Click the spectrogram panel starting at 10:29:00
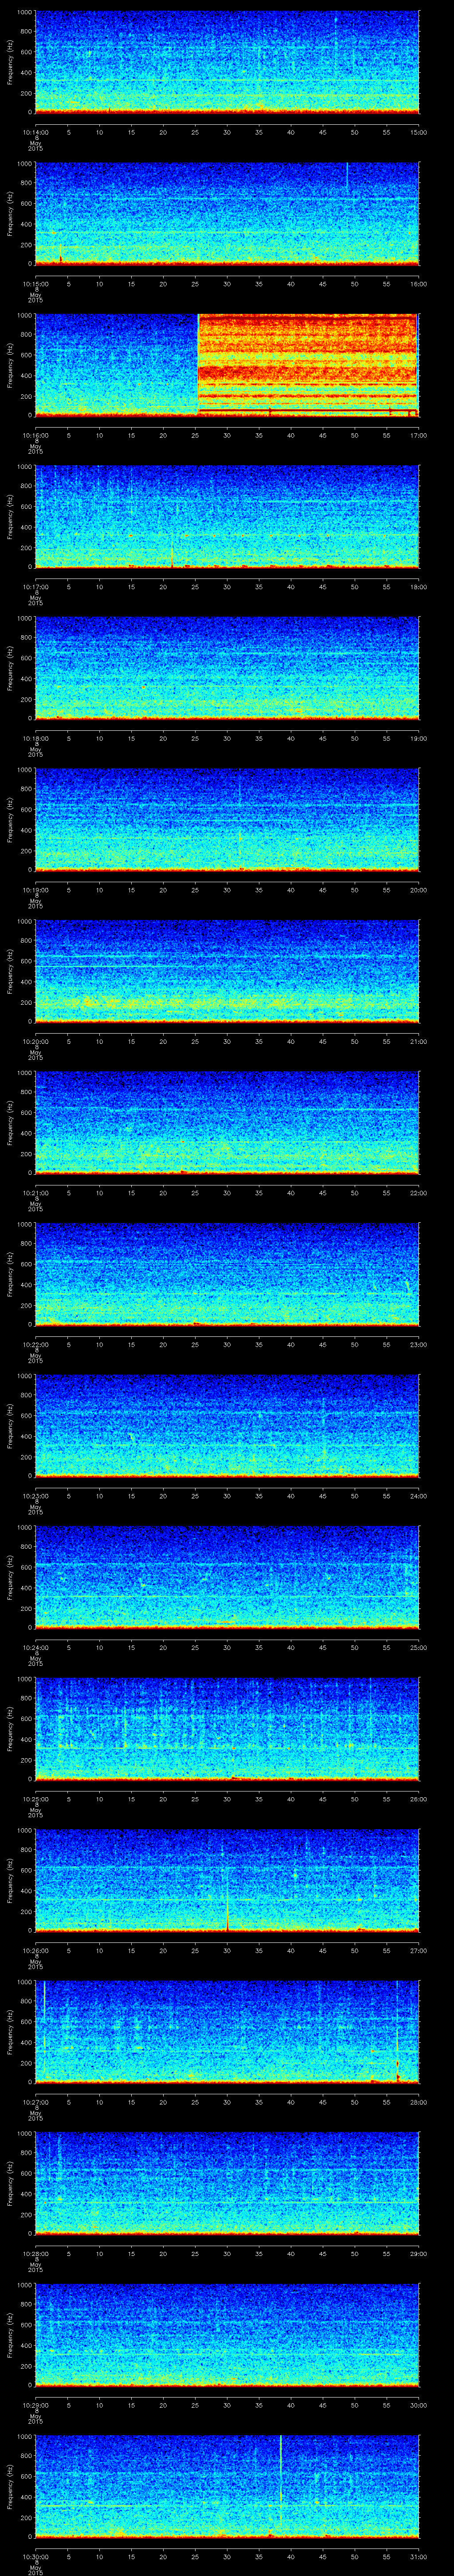 [x=227, y=2334]
